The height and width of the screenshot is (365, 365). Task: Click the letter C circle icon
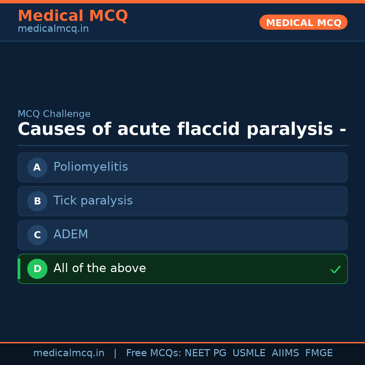pos(37,235)
